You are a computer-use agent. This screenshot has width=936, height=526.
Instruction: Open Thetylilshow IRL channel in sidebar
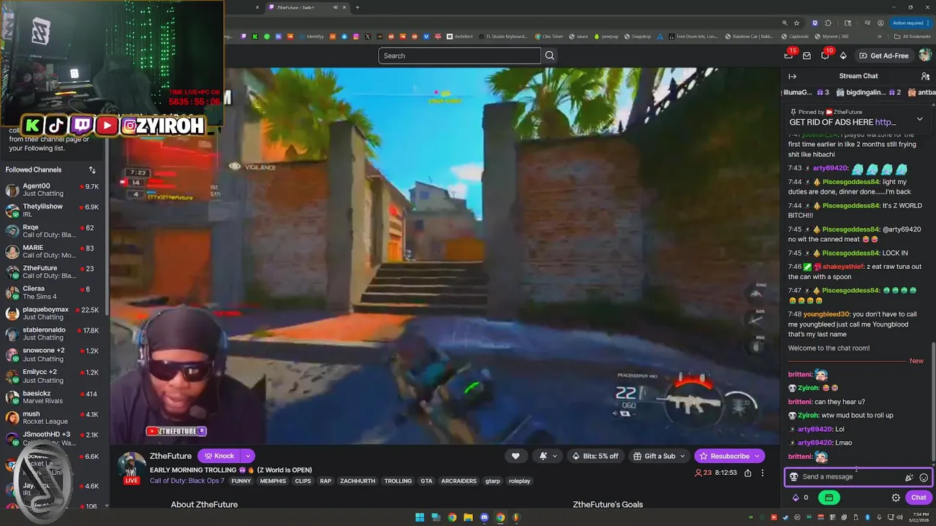52,210
